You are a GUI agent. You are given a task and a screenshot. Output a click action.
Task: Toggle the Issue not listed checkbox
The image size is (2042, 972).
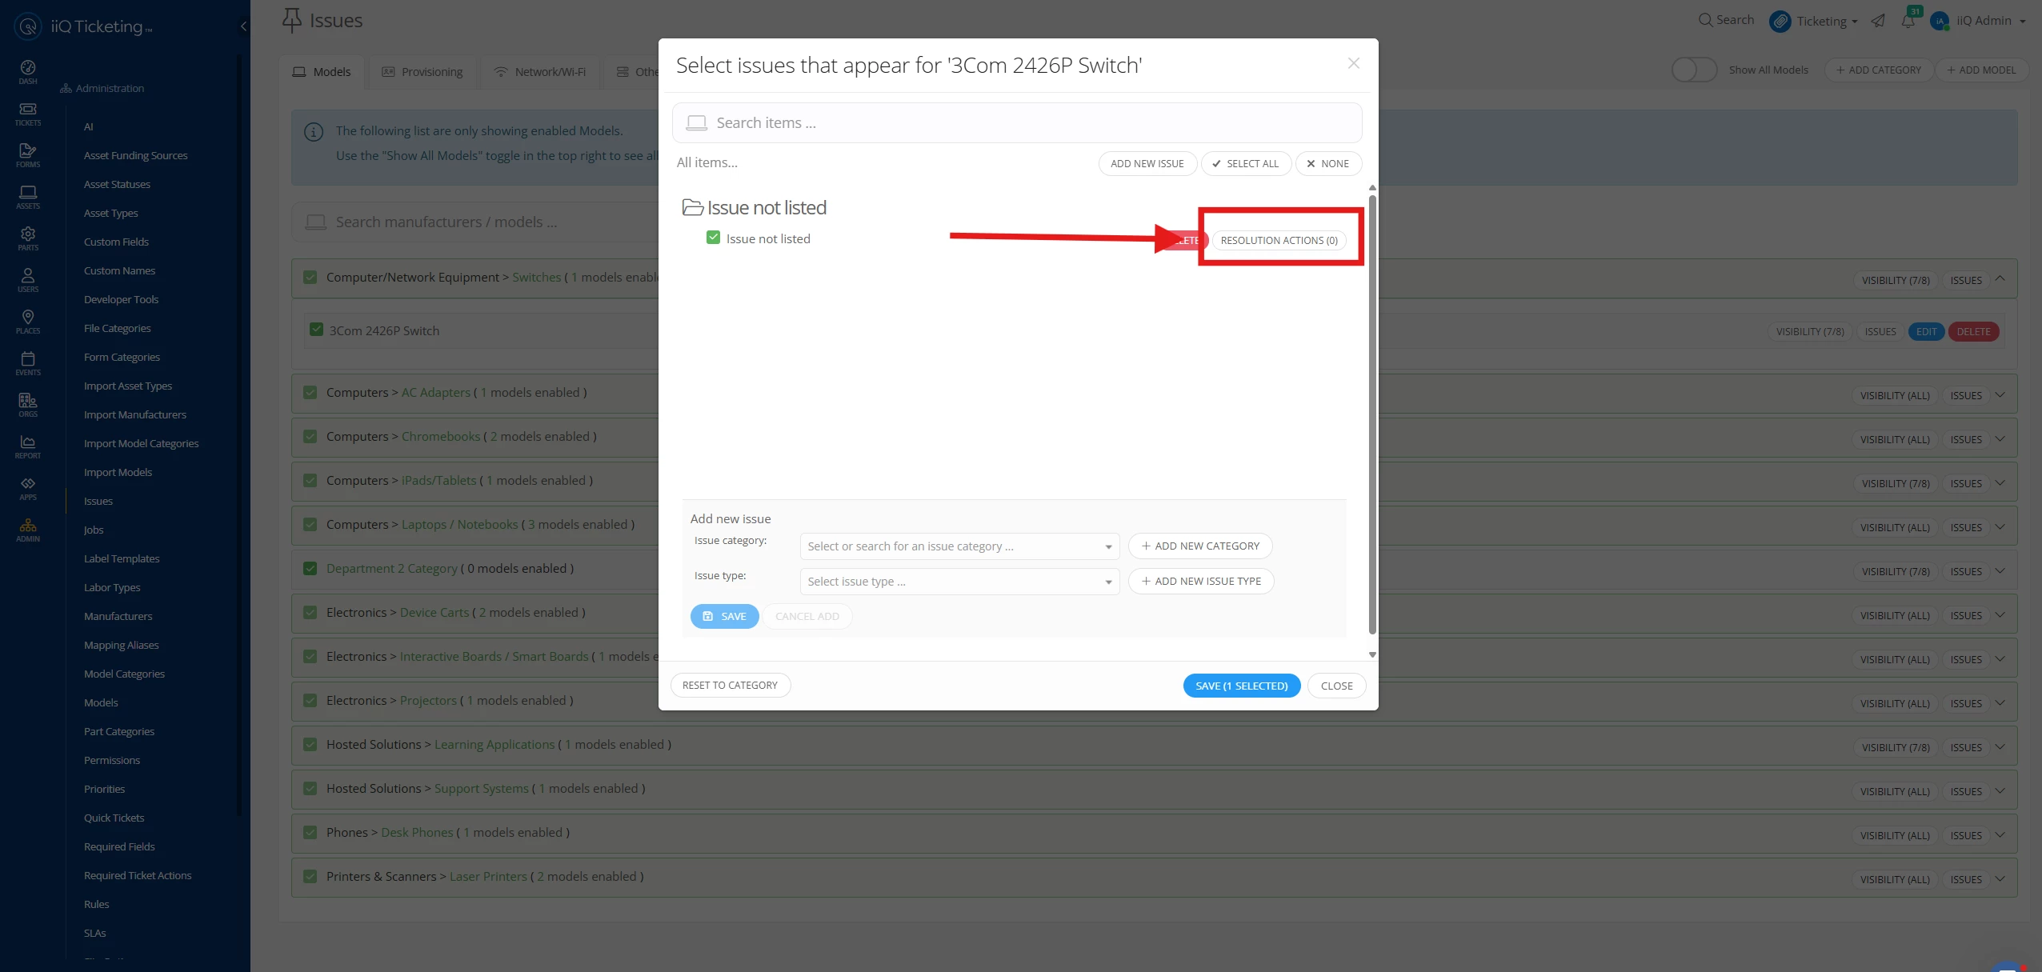click(713, 238)
